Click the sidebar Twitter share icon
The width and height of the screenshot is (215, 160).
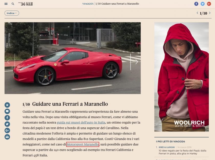[7, 124]
